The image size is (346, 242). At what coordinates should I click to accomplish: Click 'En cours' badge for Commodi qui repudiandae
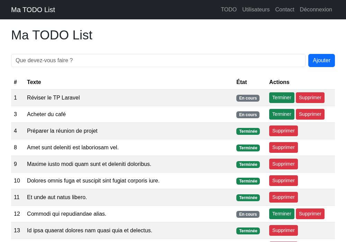point(248,214)
